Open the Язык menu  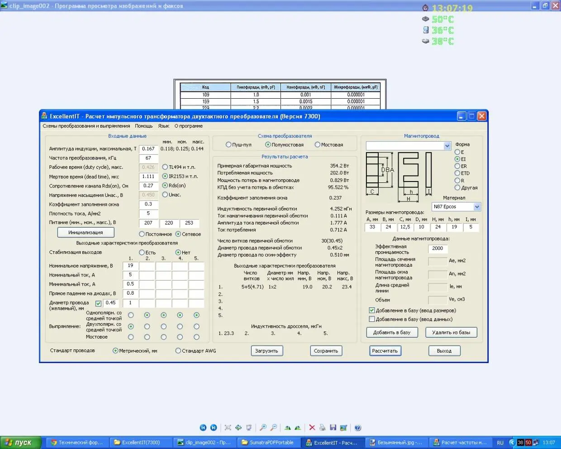164,126
